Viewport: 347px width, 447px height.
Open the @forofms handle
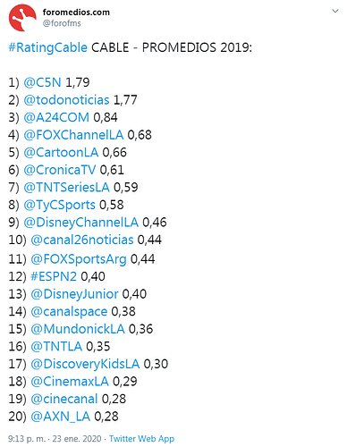pos(62,23)
